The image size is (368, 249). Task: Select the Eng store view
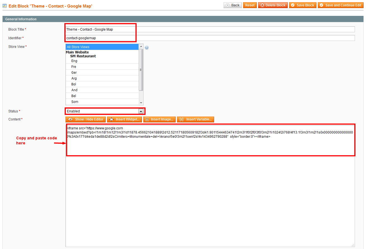coord(102,61)
